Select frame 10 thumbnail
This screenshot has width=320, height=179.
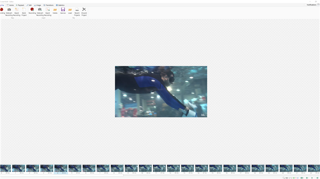pyautogui.click(x=145, y=169)
